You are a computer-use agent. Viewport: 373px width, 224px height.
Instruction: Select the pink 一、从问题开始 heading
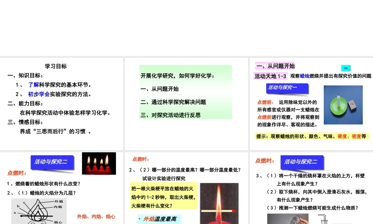click(x=275, y=66)
